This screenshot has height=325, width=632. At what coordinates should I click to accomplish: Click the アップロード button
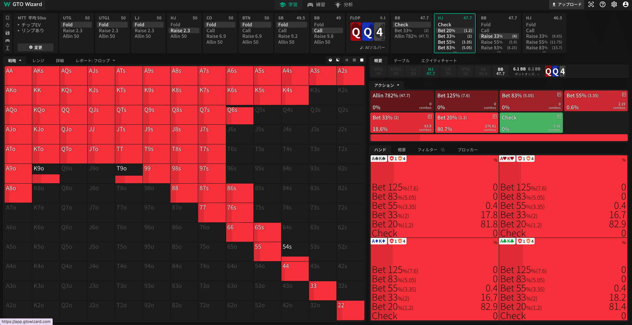[567, 4]
